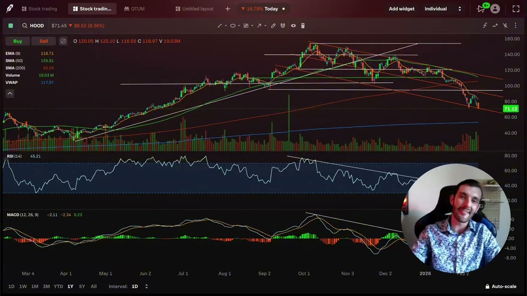Open the indicators function icon
The image size is (527, 296).
[x=485, y=25]
